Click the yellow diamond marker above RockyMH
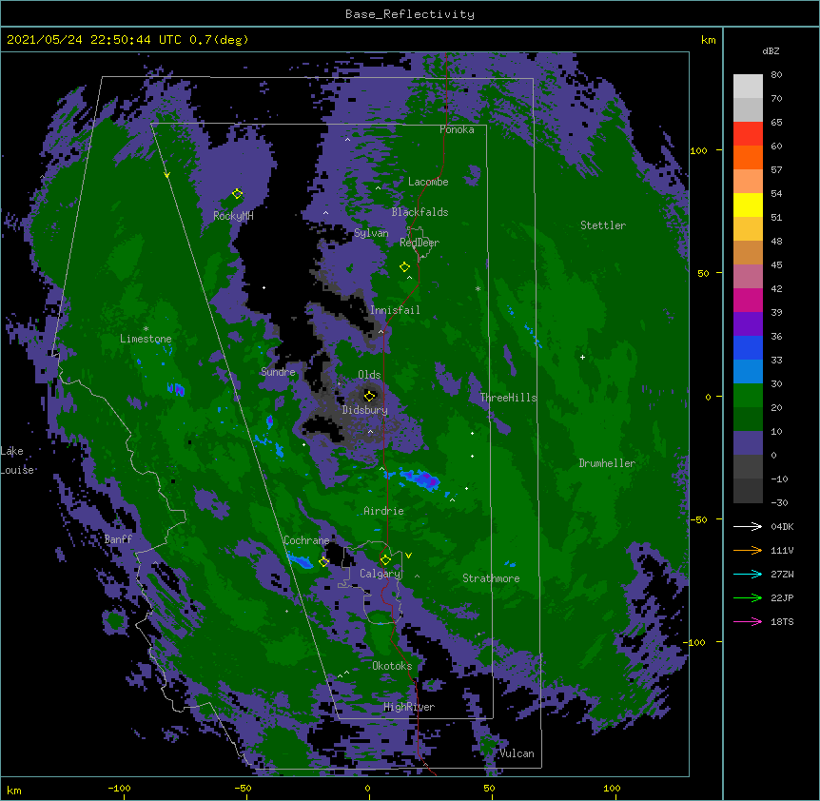820x801 pixels. pyautogui.click(x=238, y=194)
